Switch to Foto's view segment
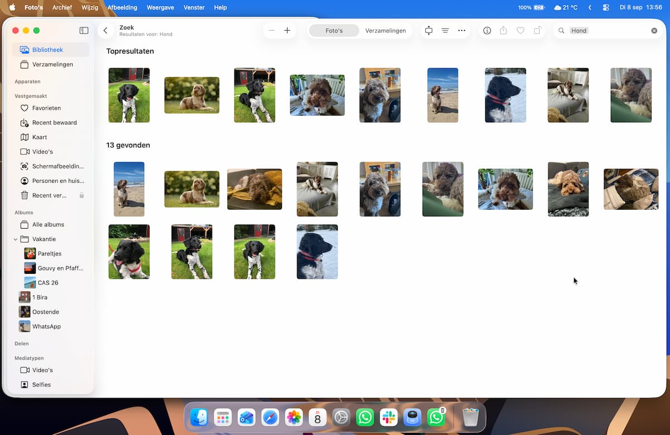Viewport: 670px width, 435px height. point(334,31)
